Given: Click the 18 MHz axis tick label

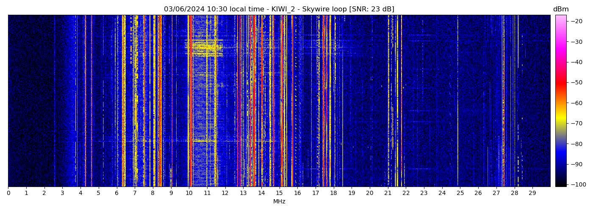Looking at the screenshot, I should coord(333,193).
